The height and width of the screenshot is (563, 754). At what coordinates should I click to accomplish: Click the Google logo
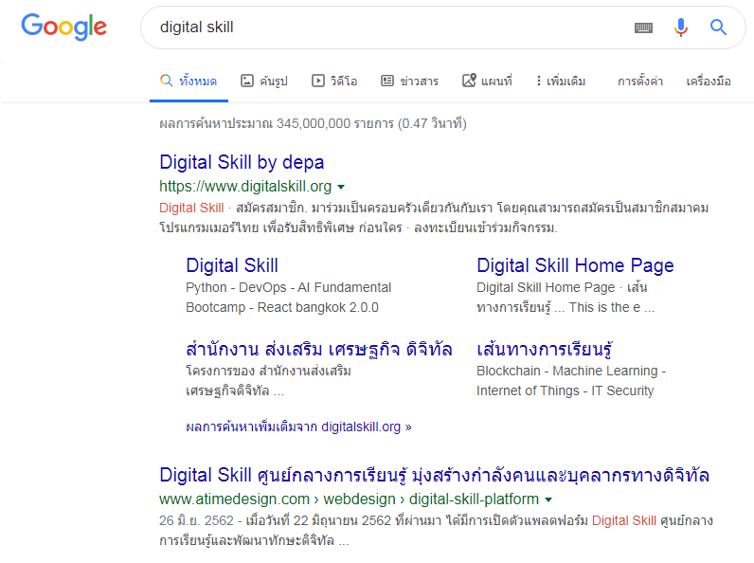[x=64, y=27]
